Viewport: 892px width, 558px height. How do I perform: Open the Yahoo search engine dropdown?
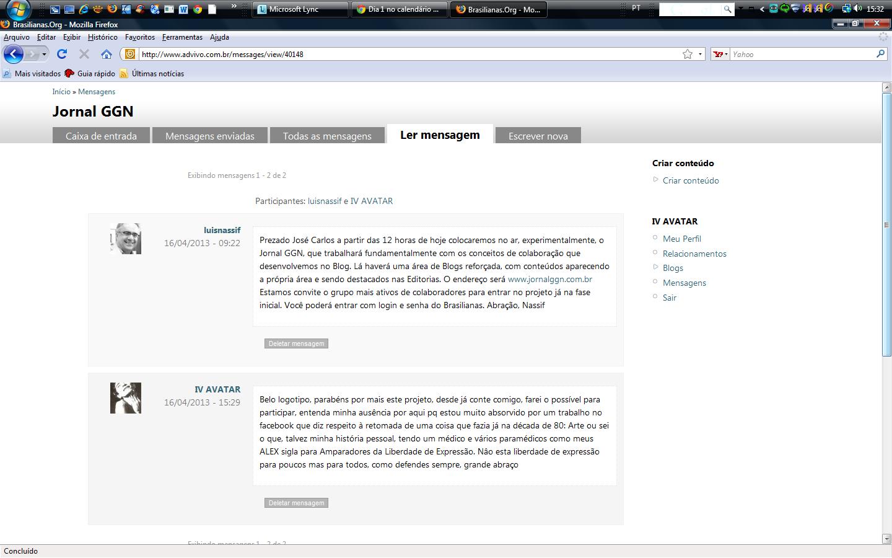[720, 54]
